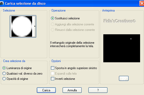Open help with the ? button

coord(98,90)
